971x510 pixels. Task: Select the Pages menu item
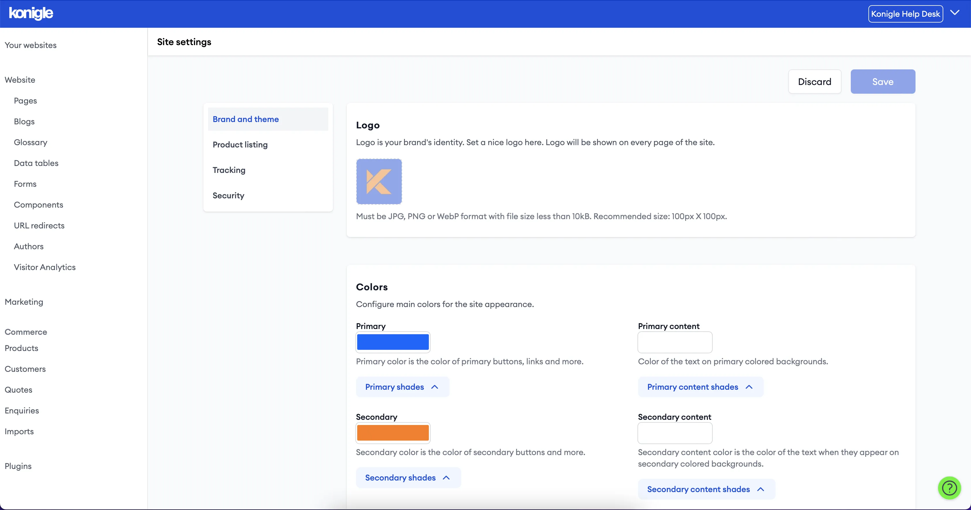coord(25,100)
